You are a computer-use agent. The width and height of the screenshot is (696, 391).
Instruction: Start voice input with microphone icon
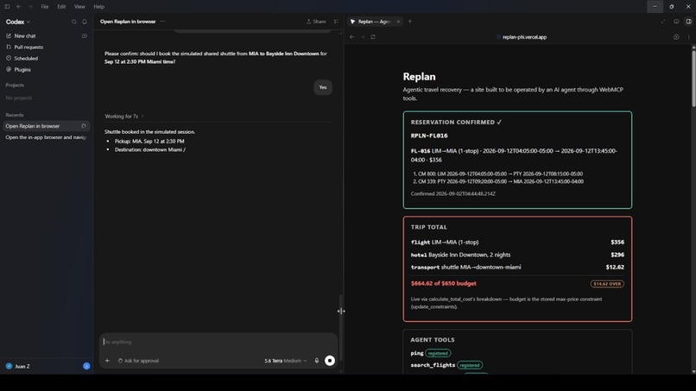pyautogui.click(x=317, y=361)
